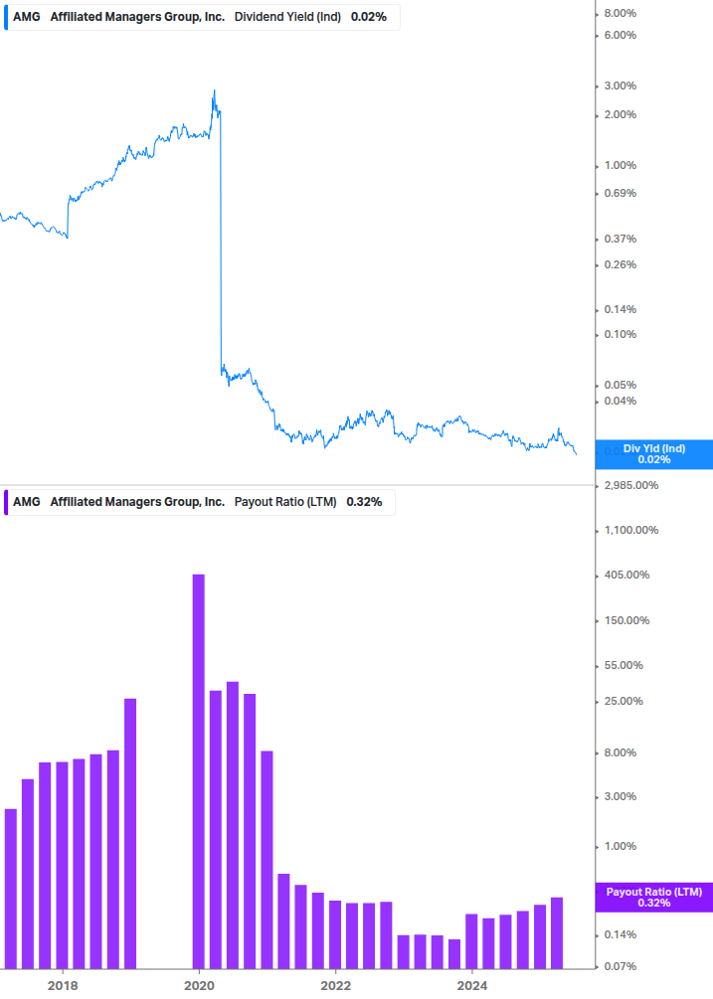
Task: Click the tallest payout ratio bar at 2020
Action: [x=199, y=771]
